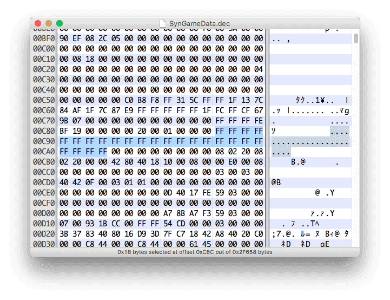Click byte C0 in row 00C50

(129, 100)
